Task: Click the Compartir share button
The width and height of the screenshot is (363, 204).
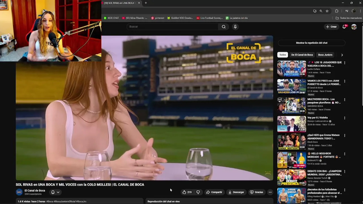Action: [x=214, y=192]
